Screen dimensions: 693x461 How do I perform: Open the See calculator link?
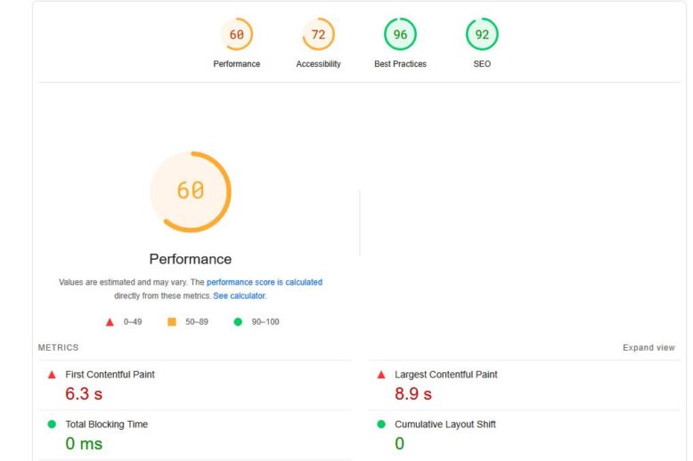240,295
